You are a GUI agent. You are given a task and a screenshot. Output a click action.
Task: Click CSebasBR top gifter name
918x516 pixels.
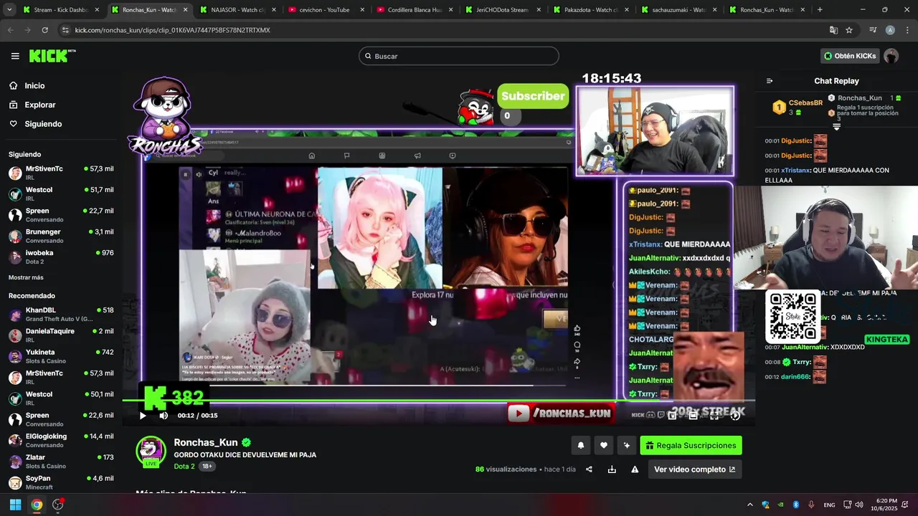805,103
